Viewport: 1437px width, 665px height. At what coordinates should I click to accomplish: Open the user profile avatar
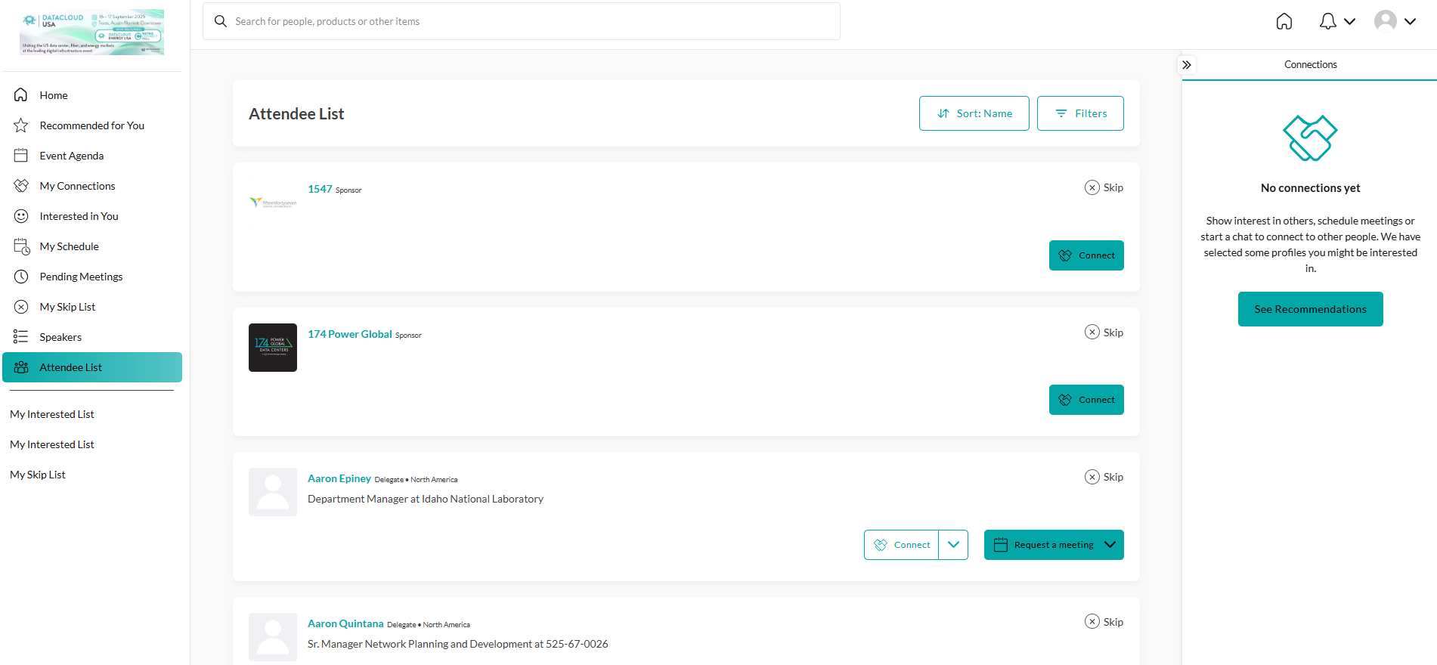pyautogui.click(x=1386, y=21)
